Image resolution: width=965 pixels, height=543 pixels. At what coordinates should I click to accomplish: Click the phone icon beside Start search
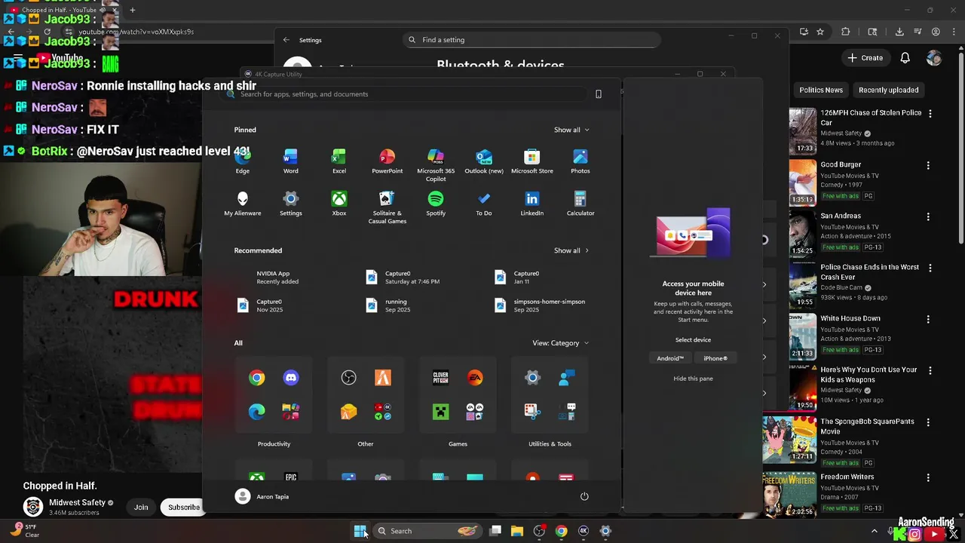(x=599, y=94)
